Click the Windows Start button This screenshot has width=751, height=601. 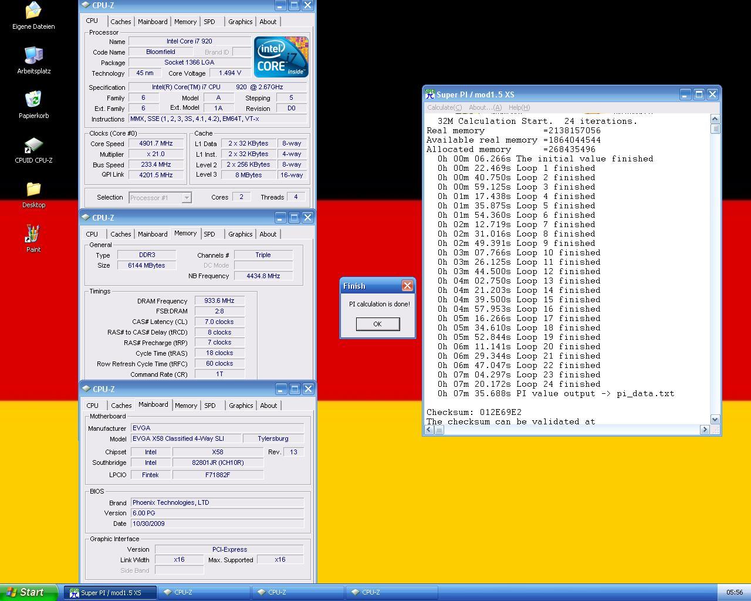coord(29,592)
